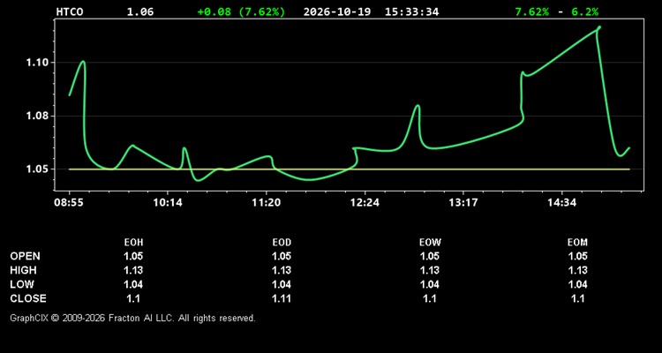Image resolution: width=662 pixels, height=353 pixels.
Task: Select the EOM open value 1.05
Action: point(577,256)
